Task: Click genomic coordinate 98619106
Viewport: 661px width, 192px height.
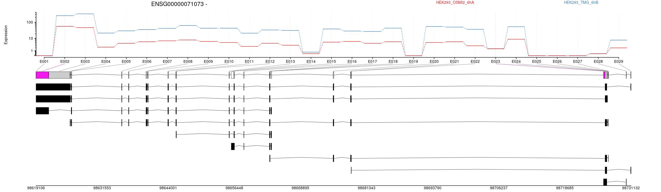Action: pyautogui.click(x=36, y=188)
